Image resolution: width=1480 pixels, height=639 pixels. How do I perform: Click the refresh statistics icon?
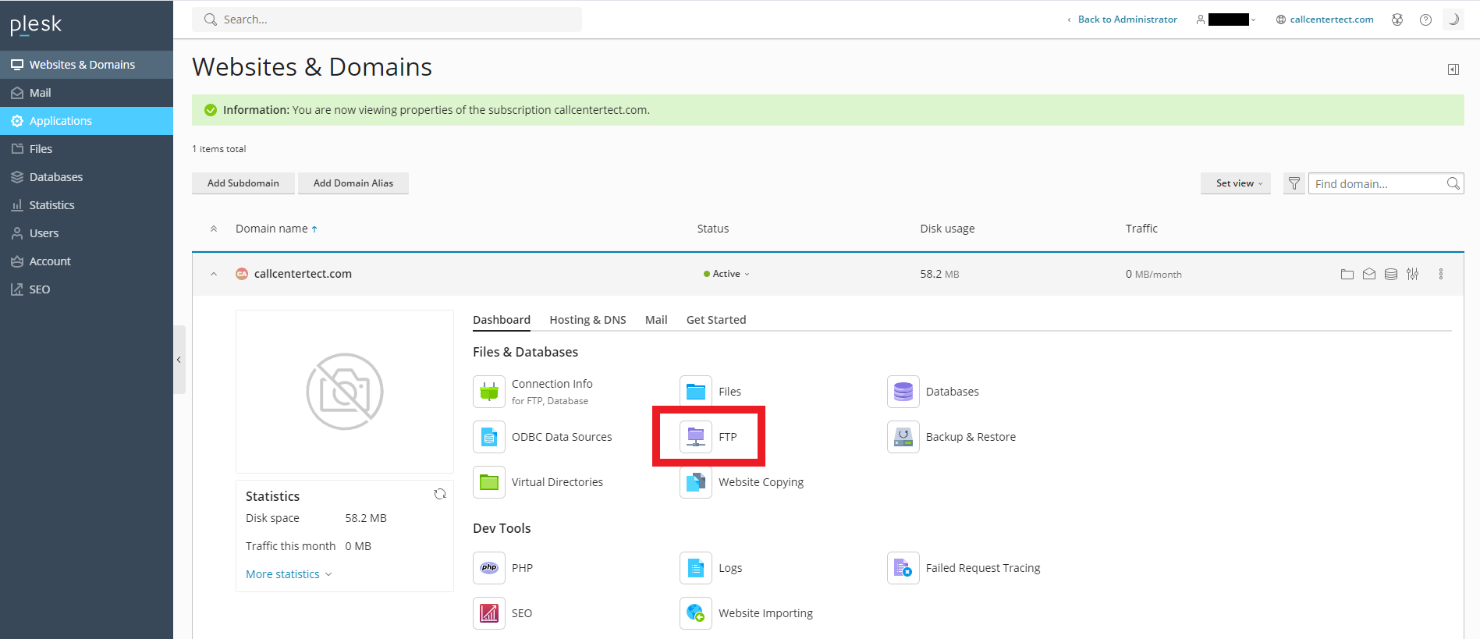point(440,494)
